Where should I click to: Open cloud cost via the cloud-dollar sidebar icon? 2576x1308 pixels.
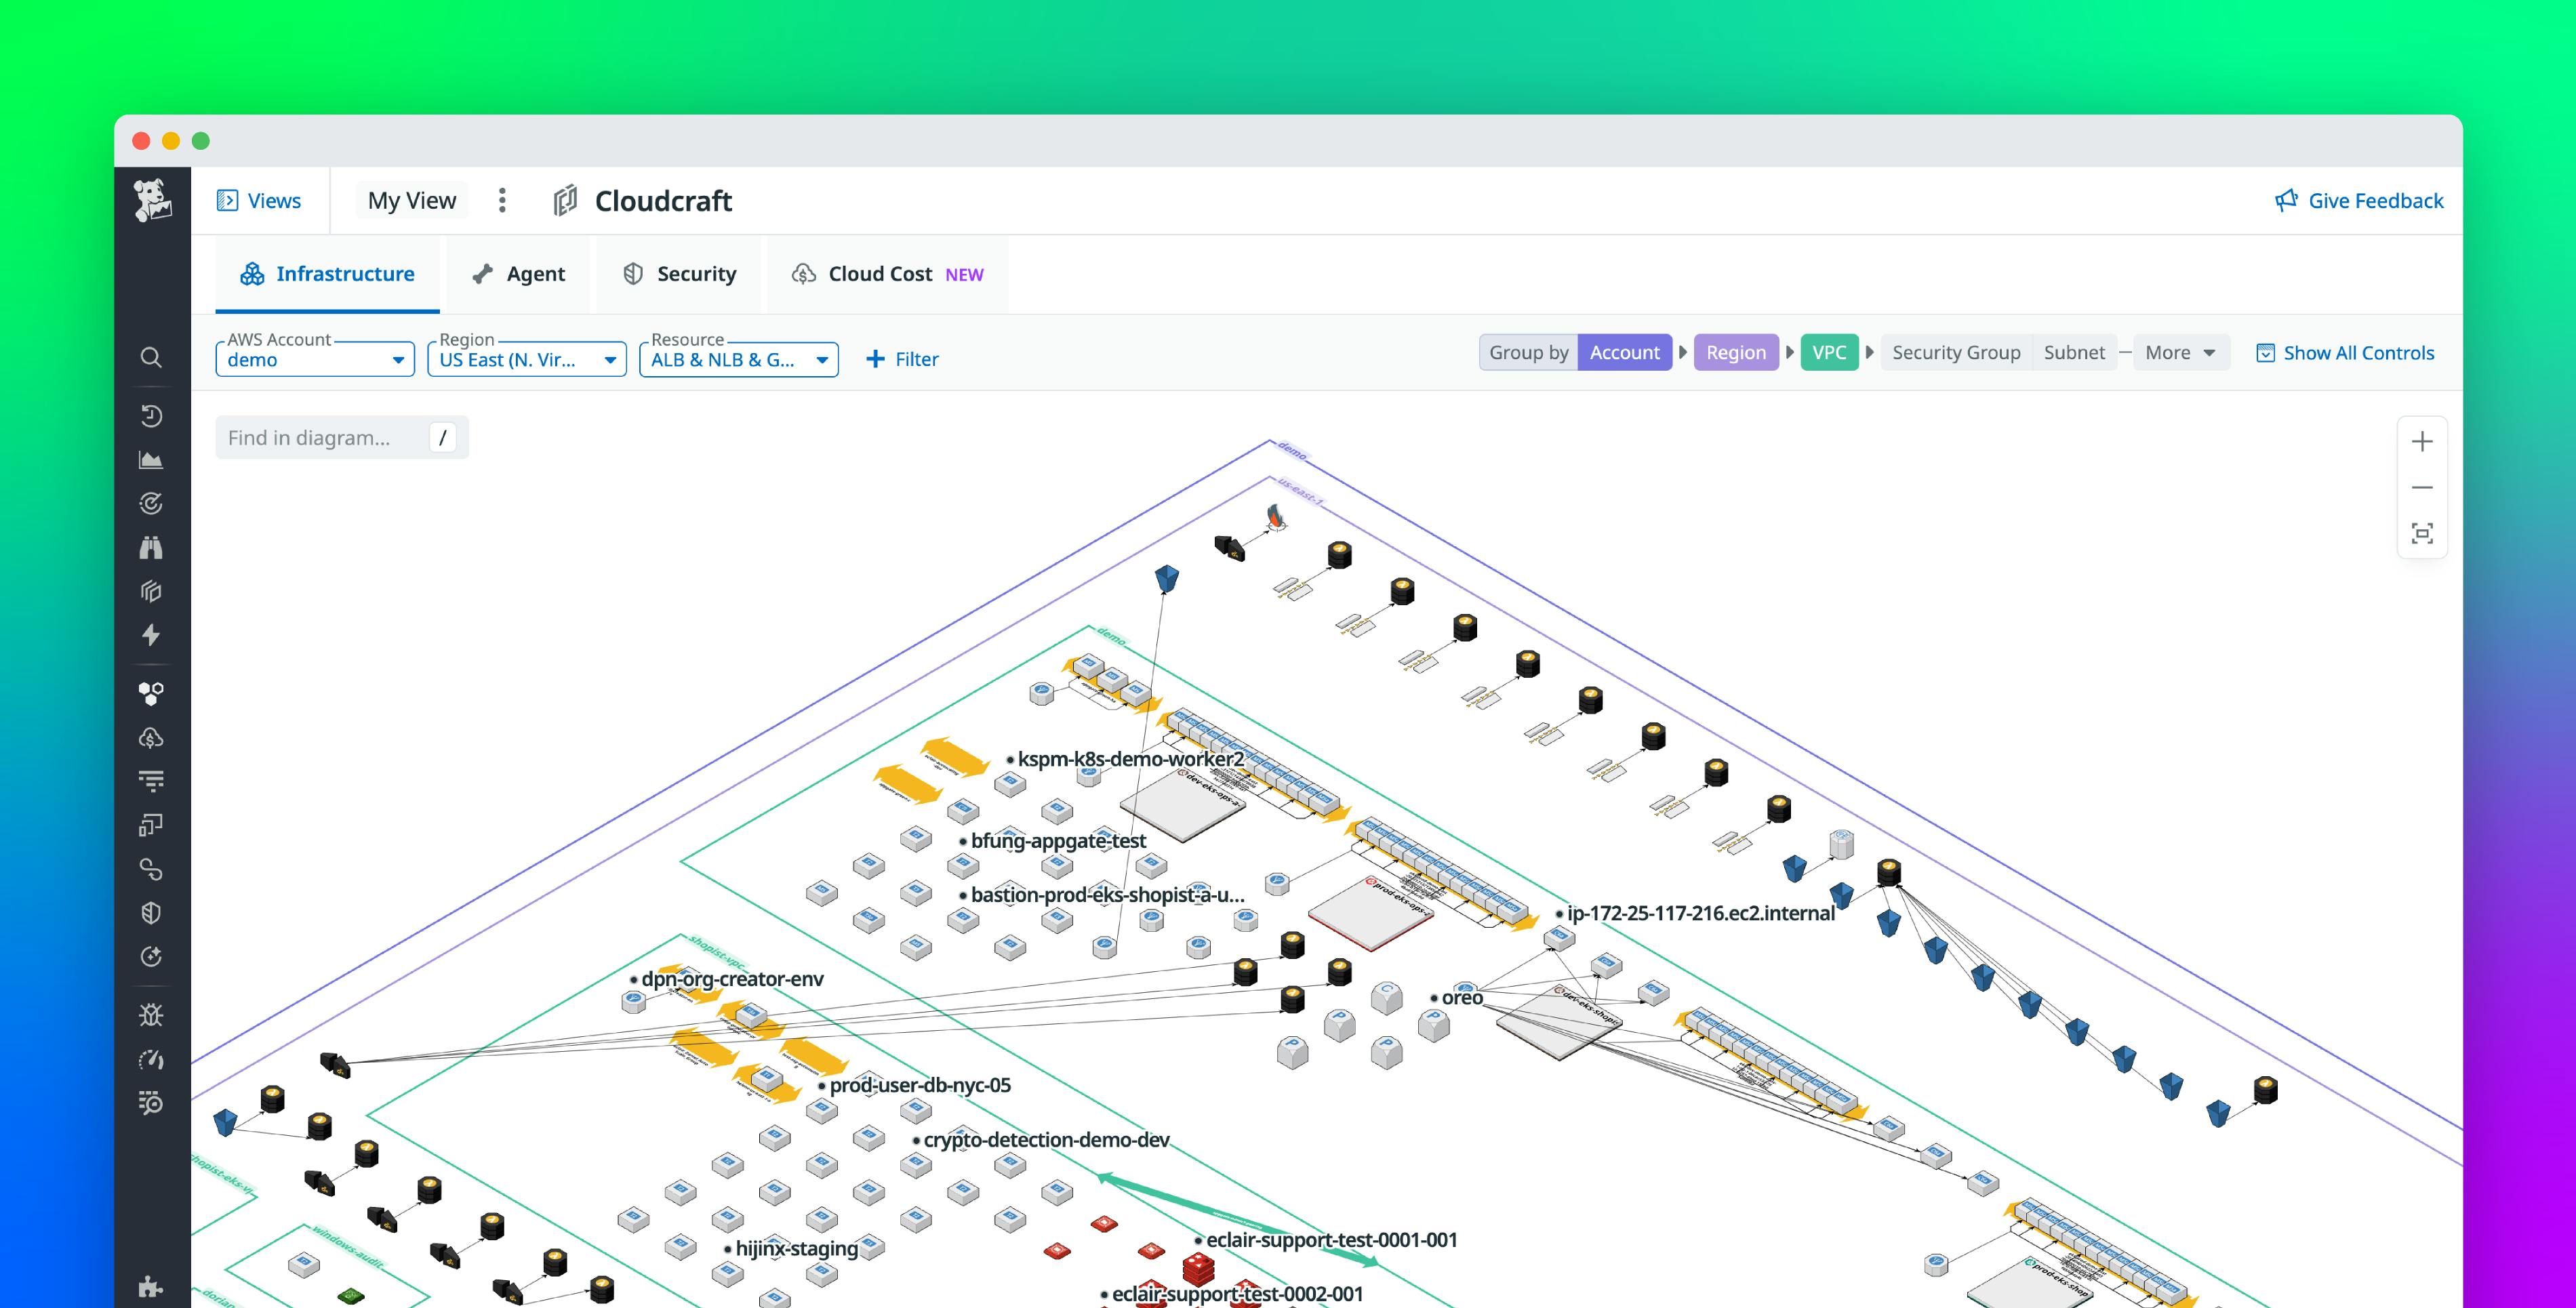152,738
